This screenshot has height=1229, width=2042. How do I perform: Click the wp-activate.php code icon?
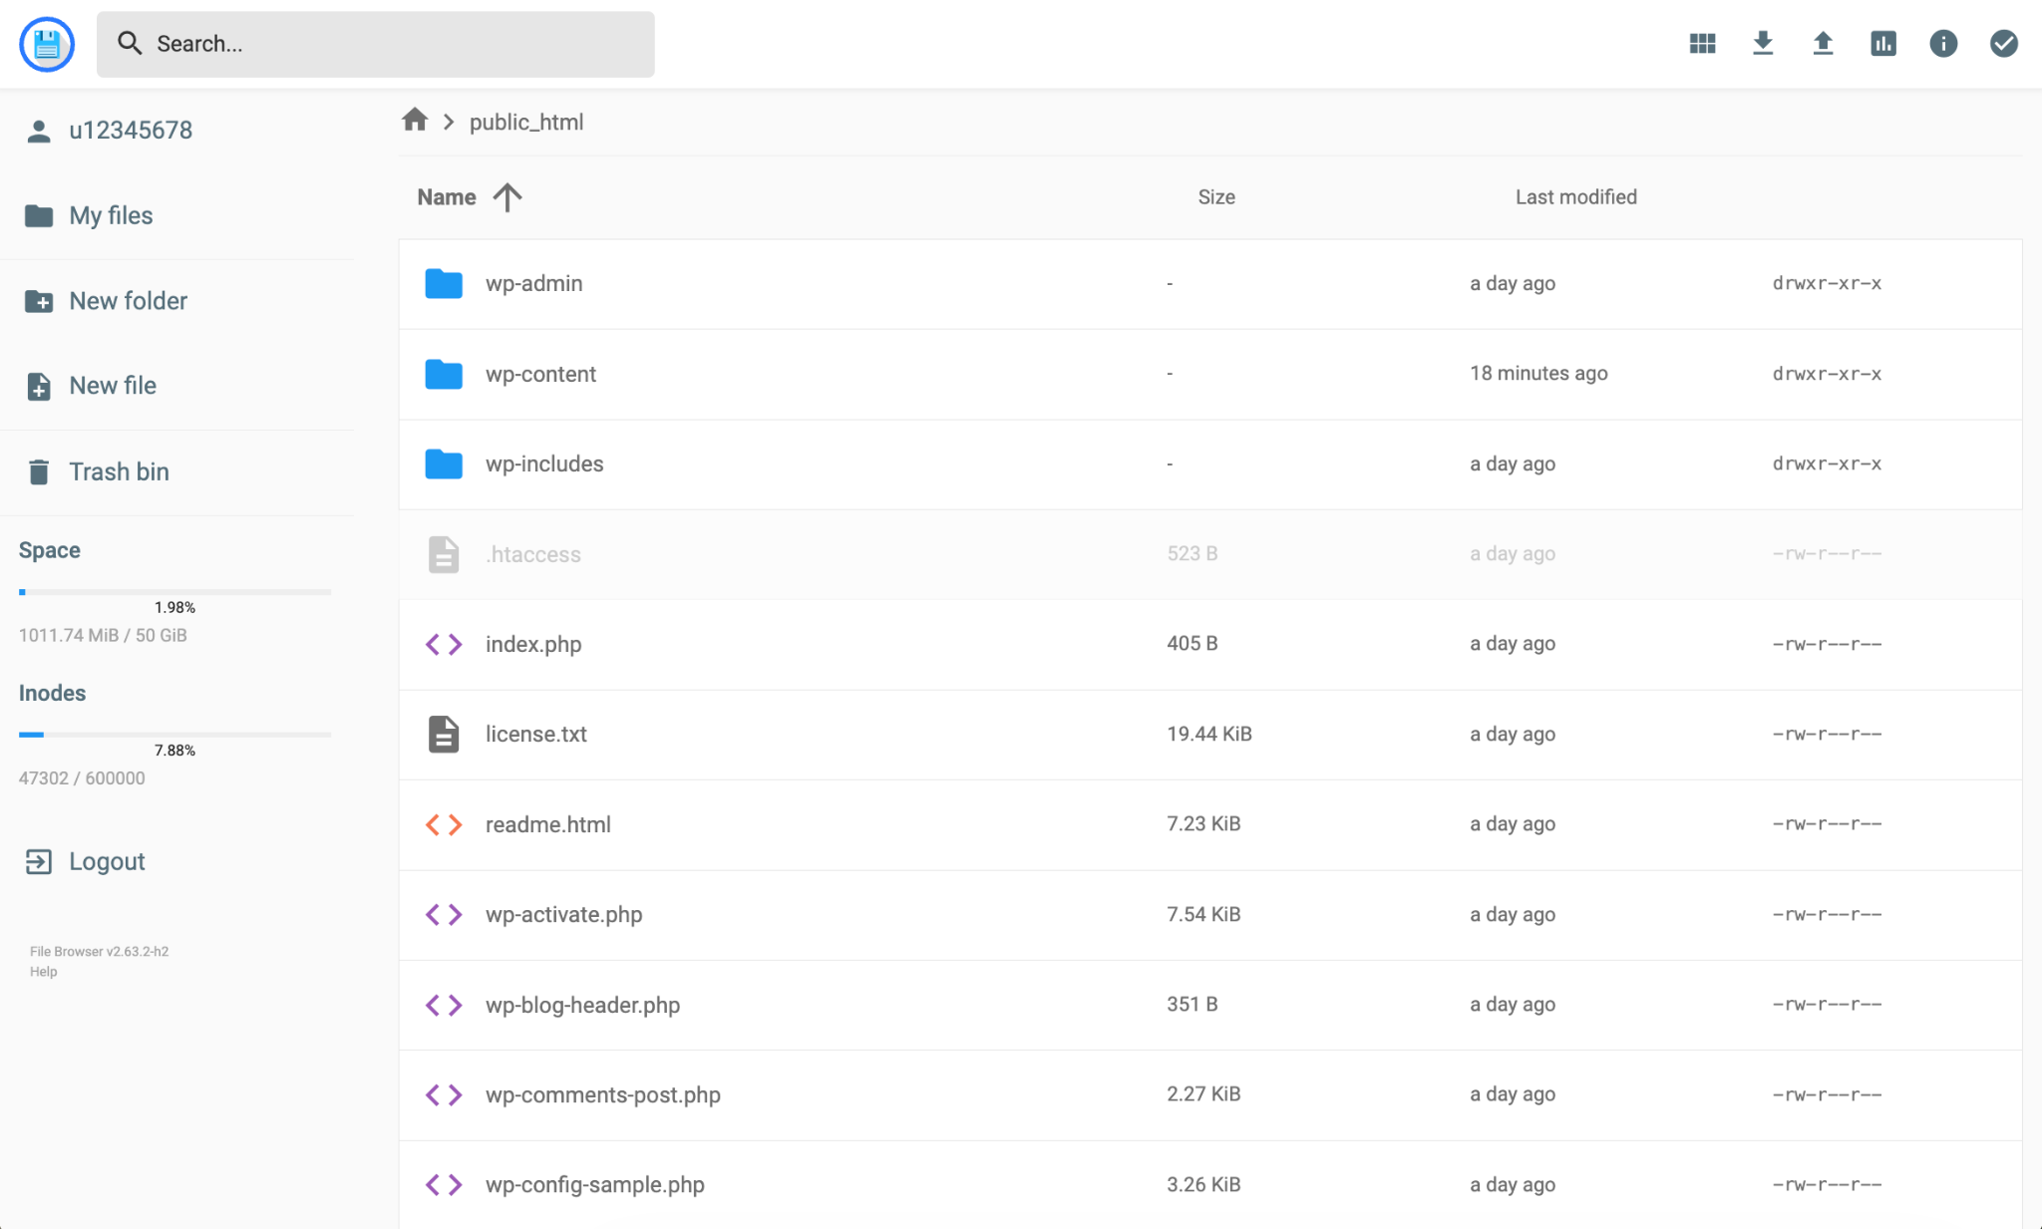coord(444,914)
